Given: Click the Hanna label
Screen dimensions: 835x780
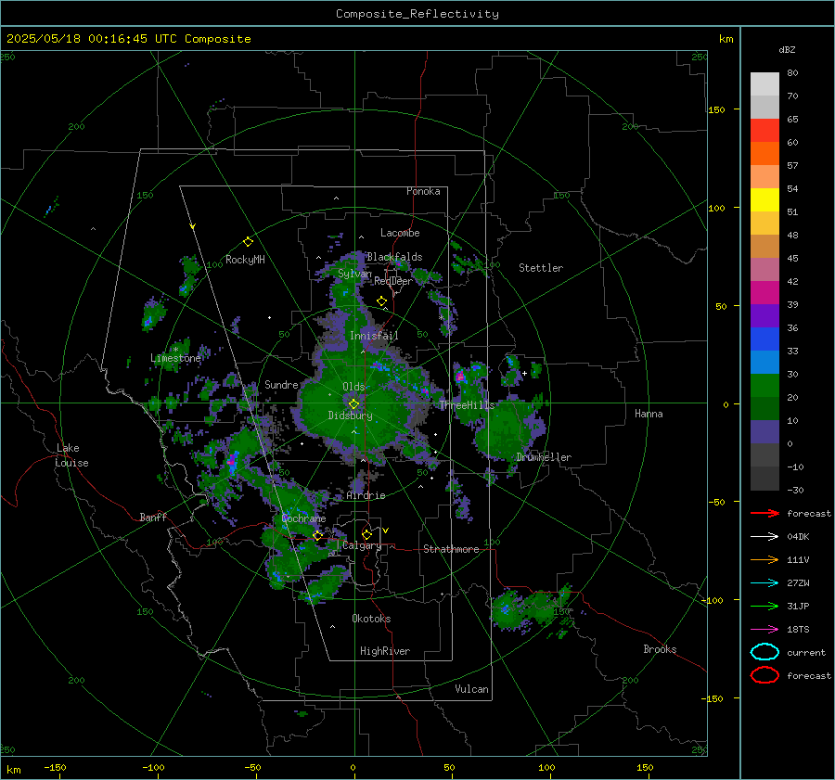Looking at the screenshot, I should (649, 413).
